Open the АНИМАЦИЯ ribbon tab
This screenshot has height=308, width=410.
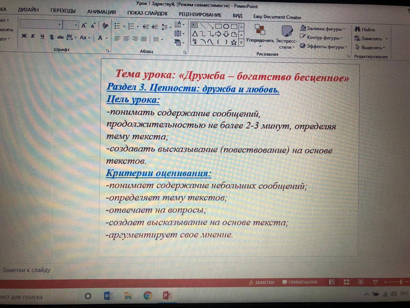pos(101,12)
